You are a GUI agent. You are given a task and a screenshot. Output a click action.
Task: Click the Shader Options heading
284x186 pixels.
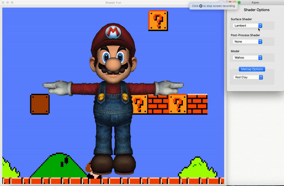pos(257,10)
